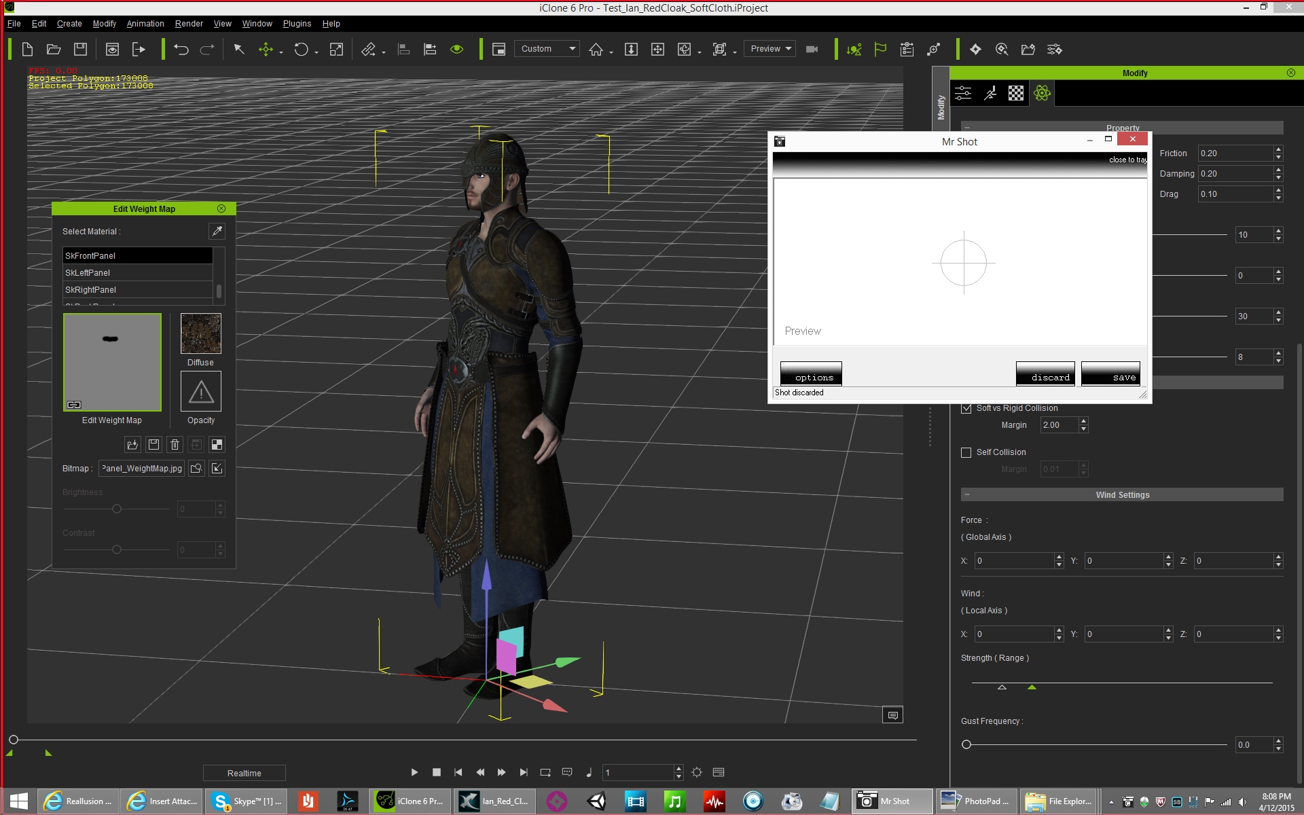
Task: Open File Explorer from taskbar
Action: [x=1059, y=801]
